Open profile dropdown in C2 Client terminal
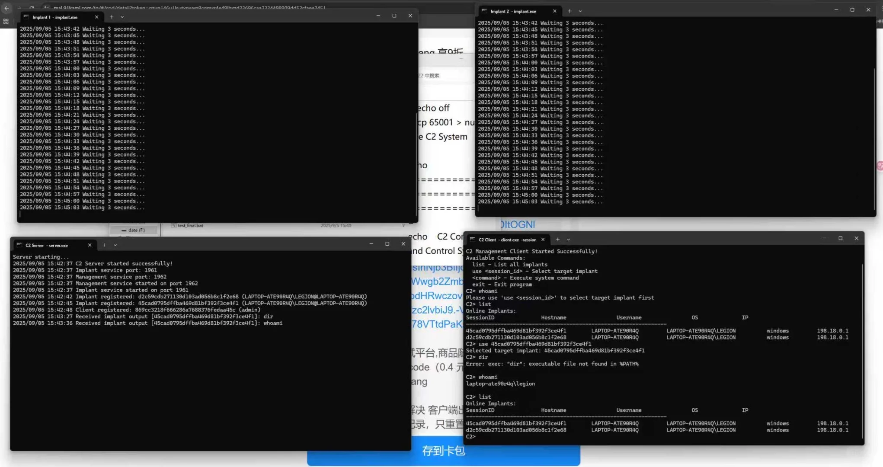The height and width of the screenshot is (467, 883). tap(569, 240)
